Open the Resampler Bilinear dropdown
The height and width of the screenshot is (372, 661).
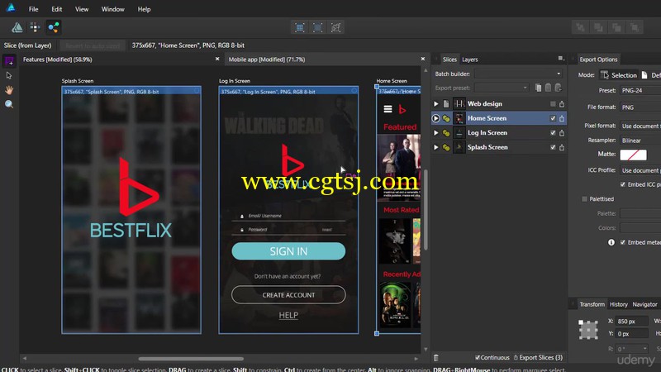pyautogui.click(x=640, y=141)
